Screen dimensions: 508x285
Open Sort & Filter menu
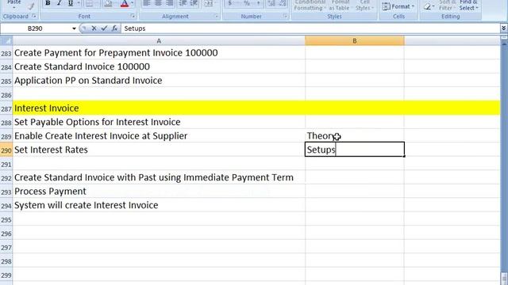pyautogui.click(x=448, y=5)
